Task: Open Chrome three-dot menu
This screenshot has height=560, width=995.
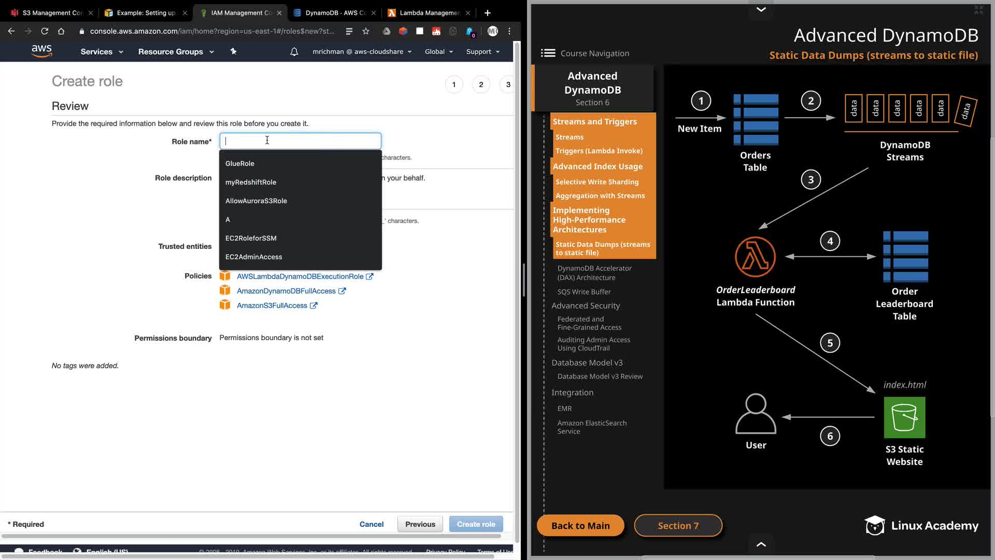Action: (509, 31)
